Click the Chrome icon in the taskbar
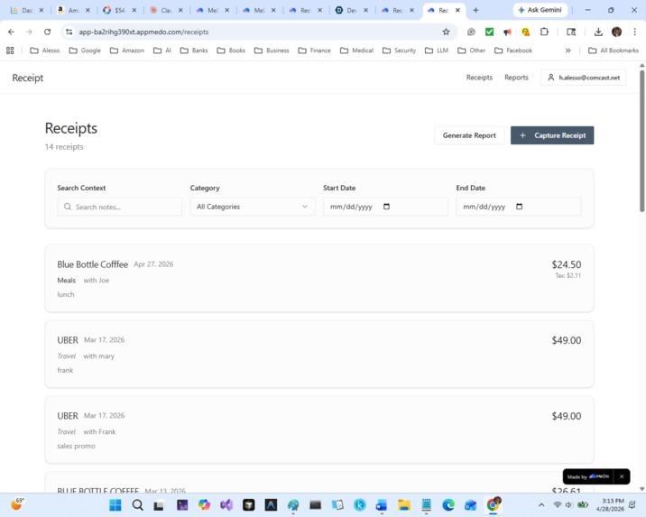The image size is (646, 517). coord(493,504)
